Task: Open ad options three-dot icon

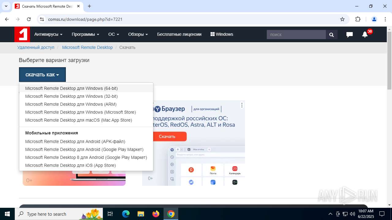Action: [242, 105]
